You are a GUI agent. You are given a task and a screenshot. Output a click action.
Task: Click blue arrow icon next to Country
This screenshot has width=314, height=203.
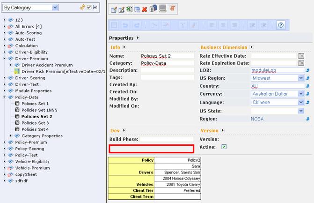click(307, 86)
